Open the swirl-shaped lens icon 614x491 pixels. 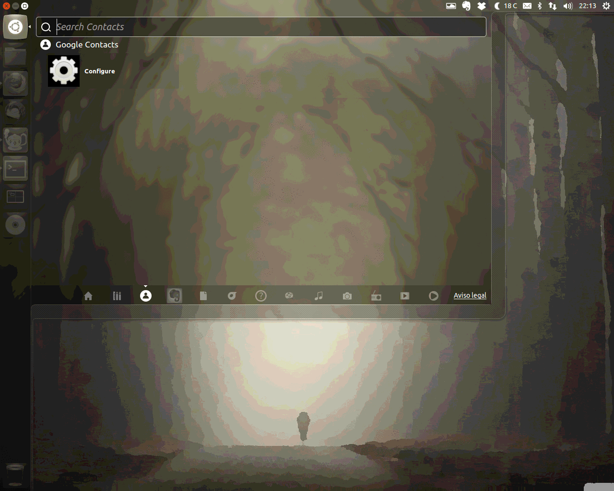click(x=232, y=296)
